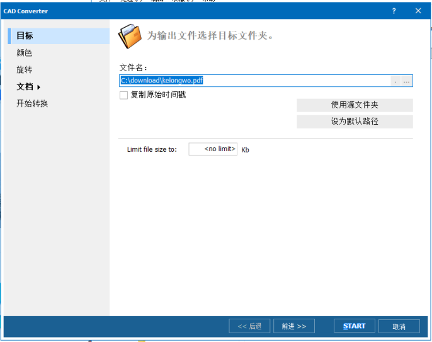Click the Kb unit text
432x342 pixels.
(245, 150)
